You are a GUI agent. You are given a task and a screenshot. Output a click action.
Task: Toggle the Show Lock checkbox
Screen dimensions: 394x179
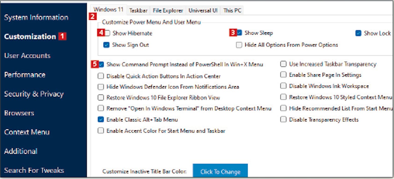coord(358,33)
